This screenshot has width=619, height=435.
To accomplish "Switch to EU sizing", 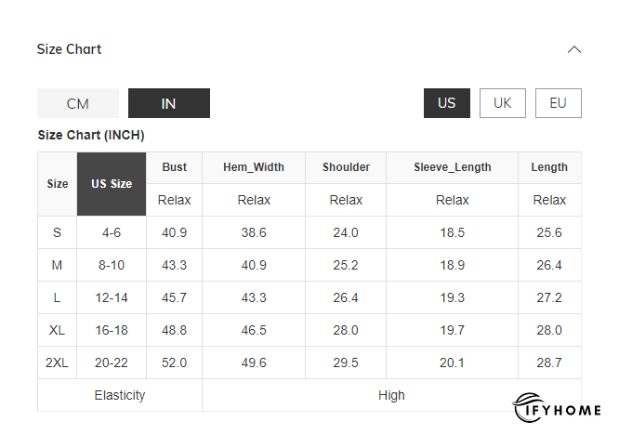I will click(558, 103).
